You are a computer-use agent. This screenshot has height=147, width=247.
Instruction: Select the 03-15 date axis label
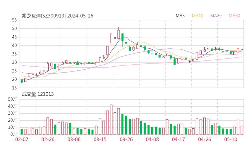(x=100, y=139)
